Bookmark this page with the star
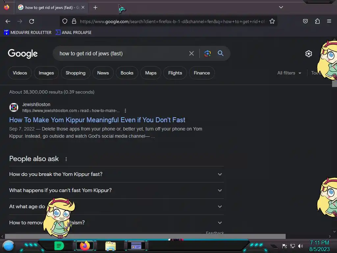 point(272,21)
